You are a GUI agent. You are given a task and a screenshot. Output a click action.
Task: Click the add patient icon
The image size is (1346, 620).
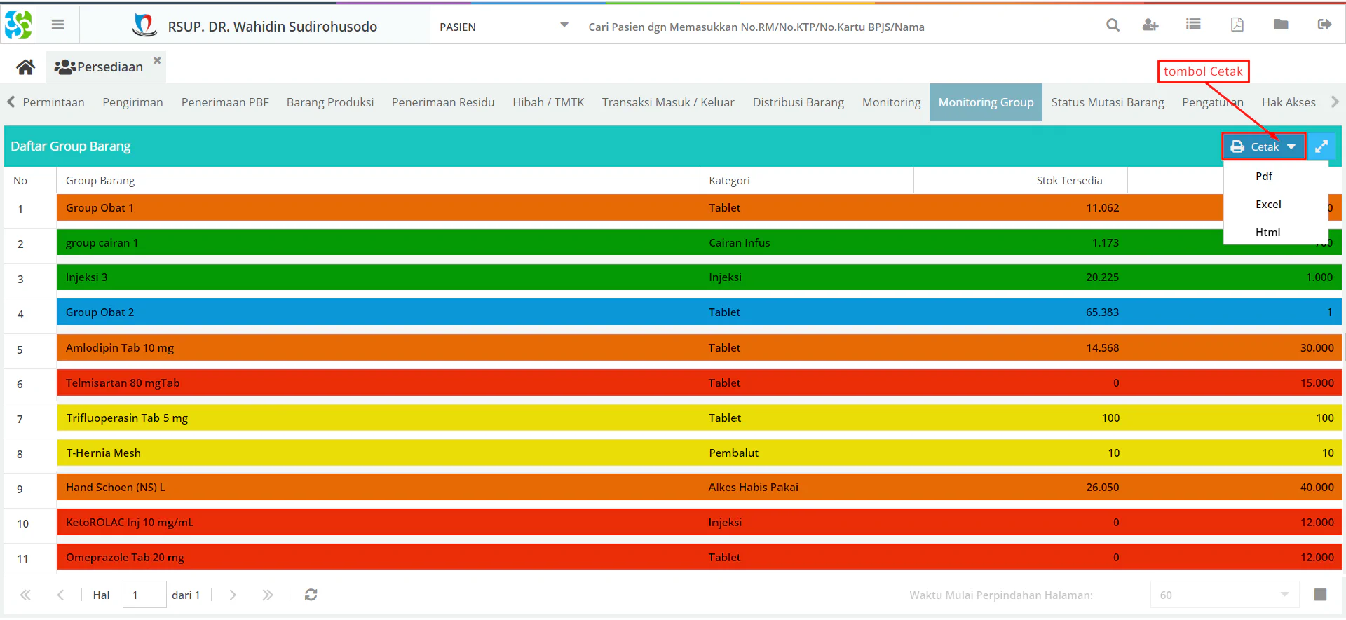pyautogui.click(x=1150, y=25)
